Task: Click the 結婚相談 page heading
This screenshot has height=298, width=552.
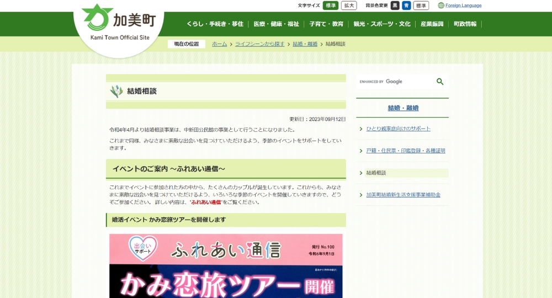Action: coord(142,91)
